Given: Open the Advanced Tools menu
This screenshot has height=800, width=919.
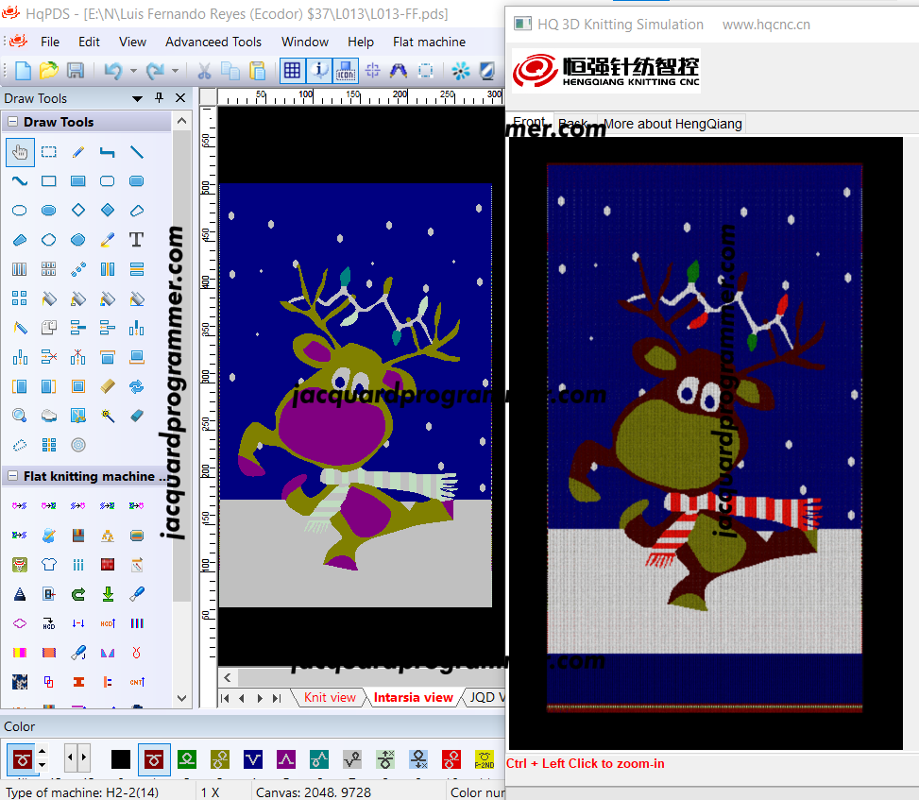Looking at the screenshot, I should click(x=213, y=42).
